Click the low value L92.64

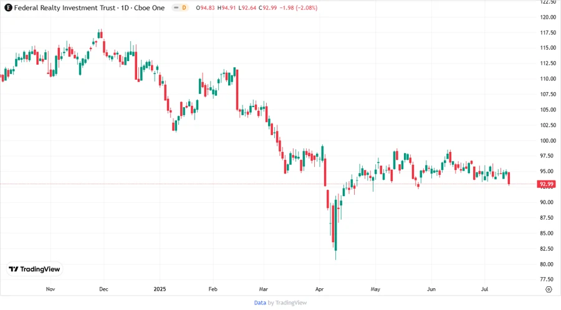(x=247, y=8)
